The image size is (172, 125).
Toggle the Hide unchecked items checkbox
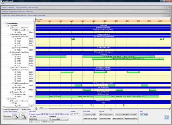[x=3, y=109]
